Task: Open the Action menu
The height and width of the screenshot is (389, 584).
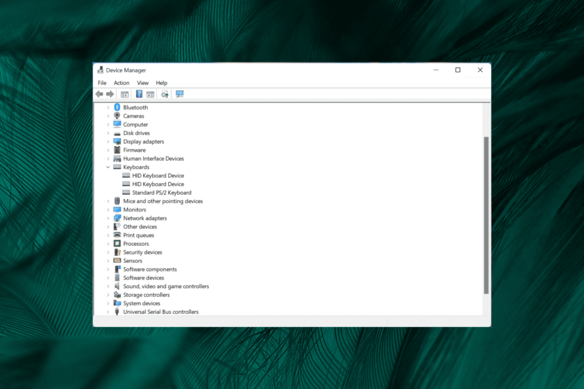Action: coord(121,82)
